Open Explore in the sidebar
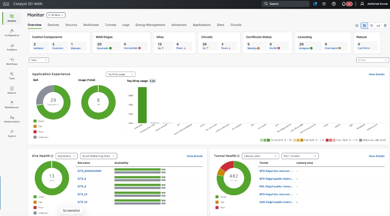The image size is (390, 216). point(12,134)
